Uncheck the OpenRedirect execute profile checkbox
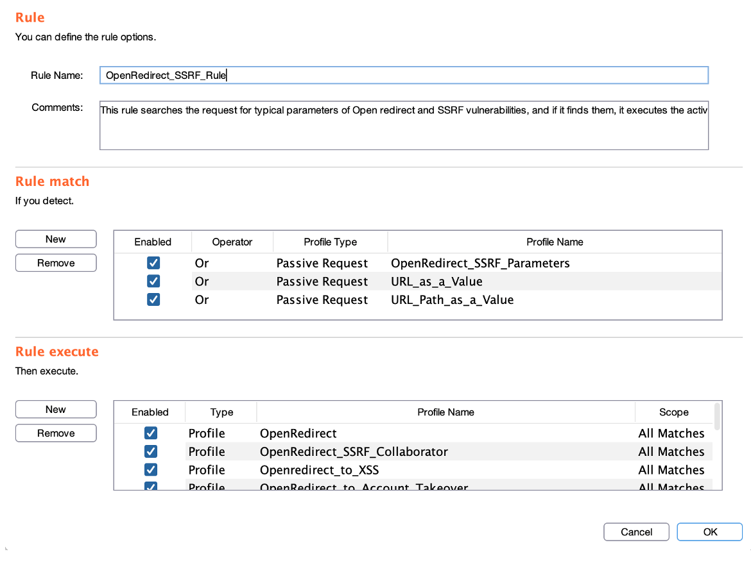 151,433
